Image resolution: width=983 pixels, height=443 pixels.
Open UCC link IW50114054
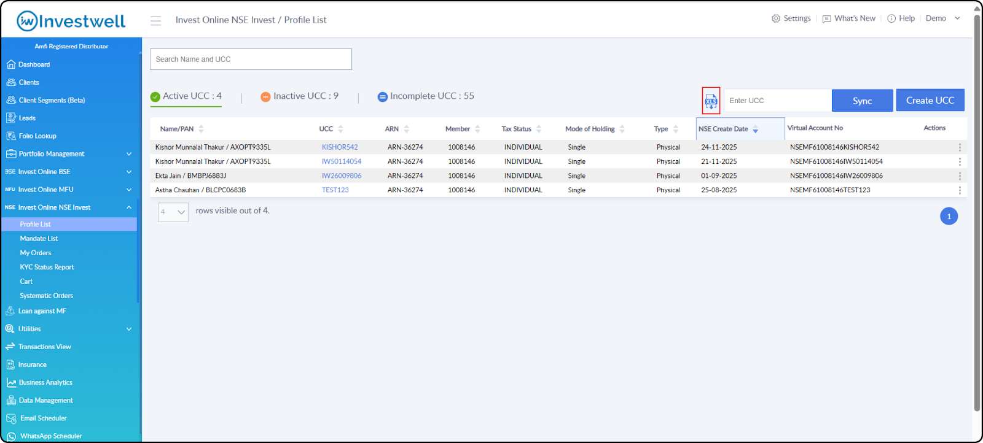342,161
